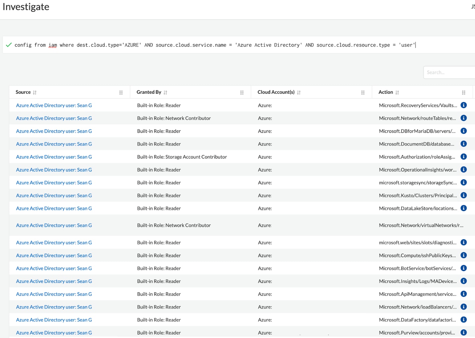Grab the Granted By column drag handle
Image resolution: width=475 pixels, height=338 pixels.
tap(242, 92)
